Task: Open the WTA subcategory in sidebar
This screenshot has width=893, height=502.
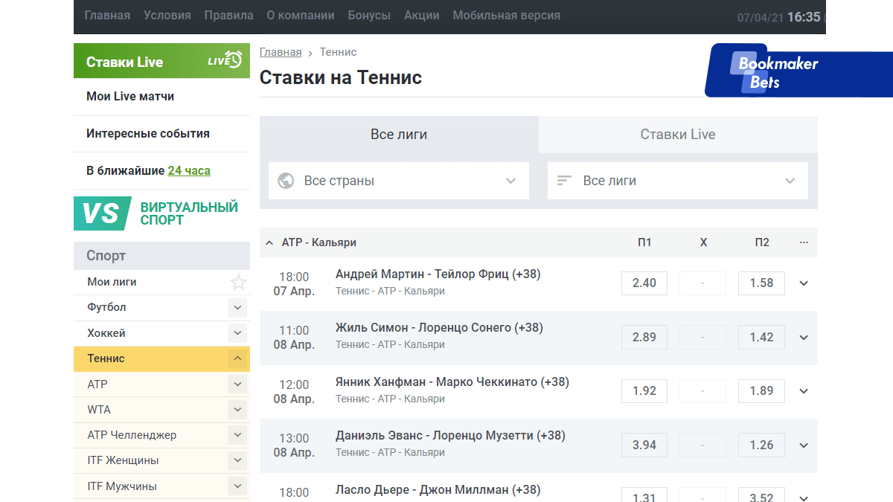Action: pos(99,410)
